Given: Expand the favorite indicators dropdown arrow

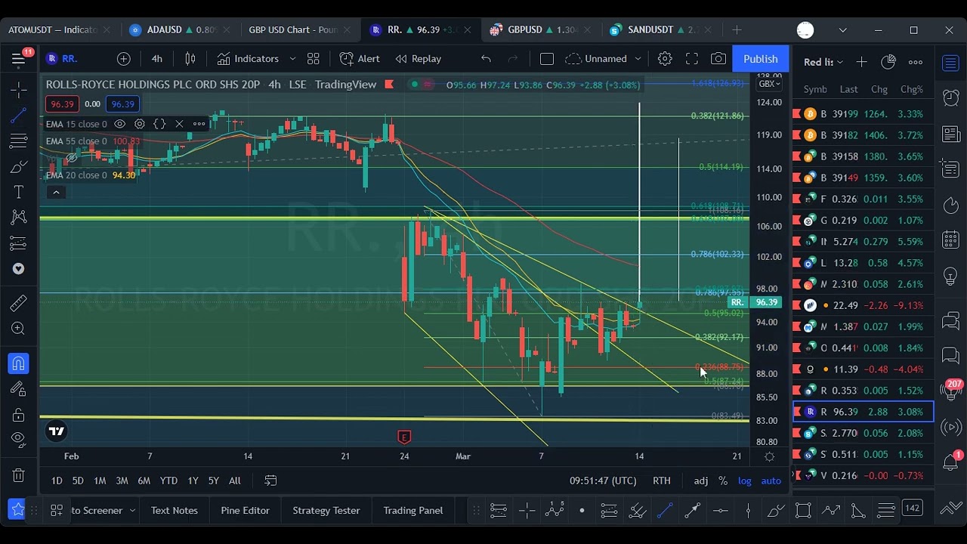Looking at the screenshot, I should [292, 58].
